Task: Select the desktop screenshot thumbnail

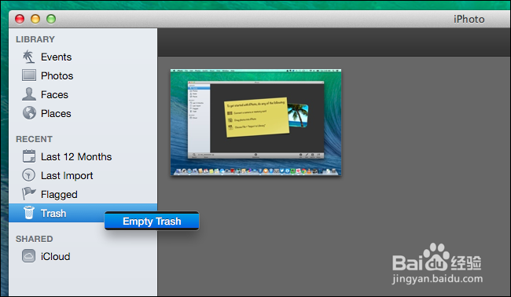Action: click(x=256, y=123)
